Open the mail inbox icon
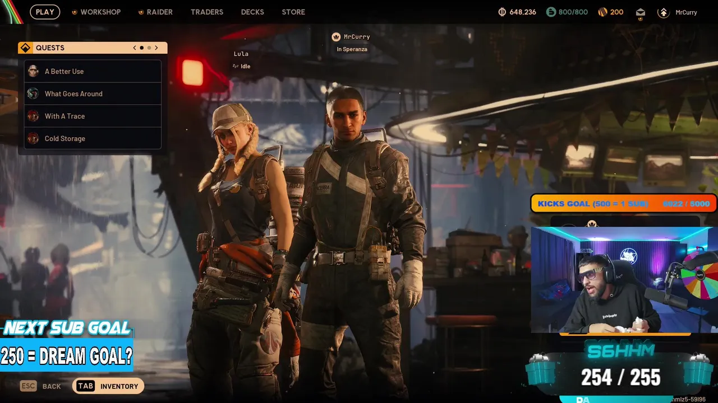 [x=641, y=12]
